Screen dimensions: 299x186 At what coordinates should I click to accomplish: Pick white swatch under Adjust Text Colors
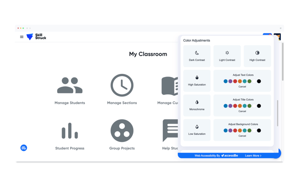(x=254, y=81)
